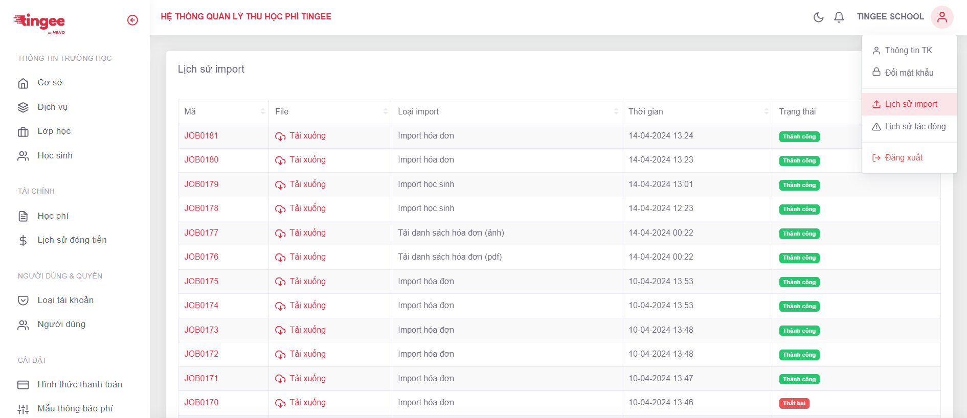Sort by the File column arrows
967x418 pixels.
[385, 111]
